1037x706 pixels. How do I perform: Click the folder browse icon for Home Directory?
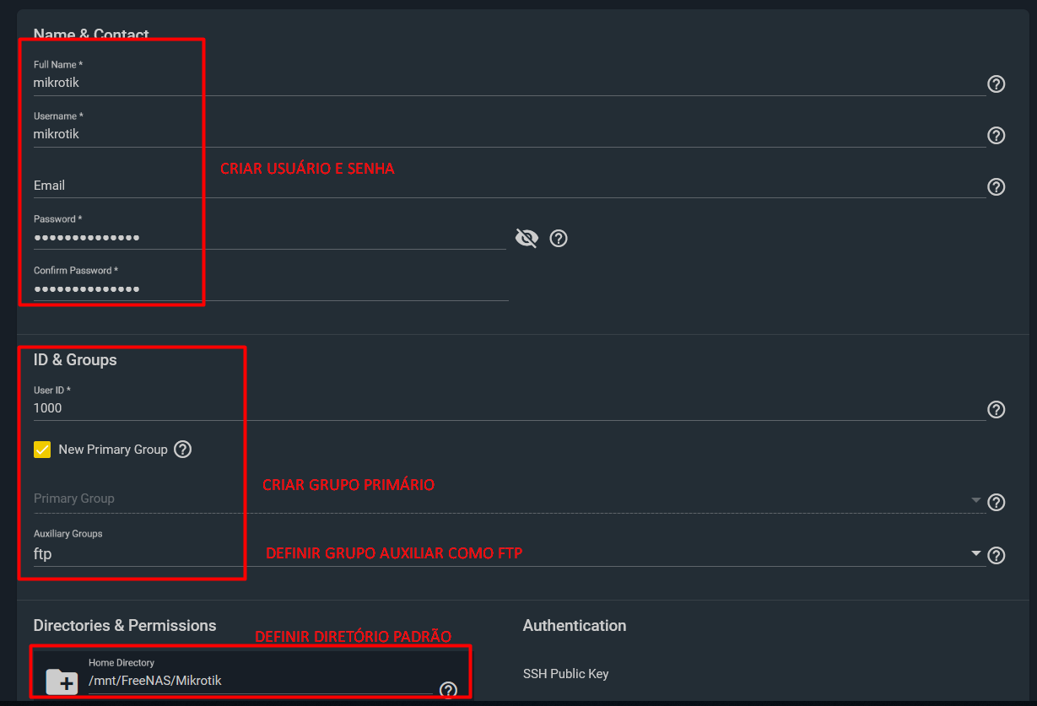tap(62, 681)
